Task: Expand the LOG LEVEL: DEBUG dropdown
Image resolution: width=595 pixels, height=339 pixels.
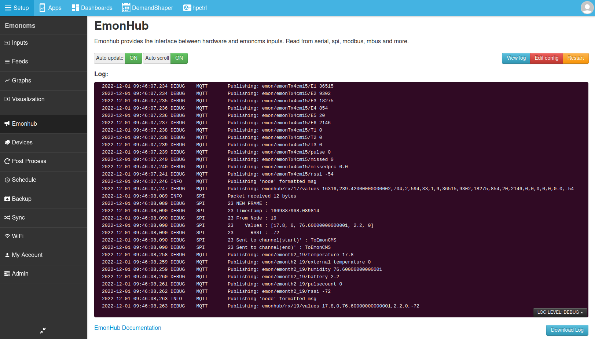Action: [x=560, y=312]
